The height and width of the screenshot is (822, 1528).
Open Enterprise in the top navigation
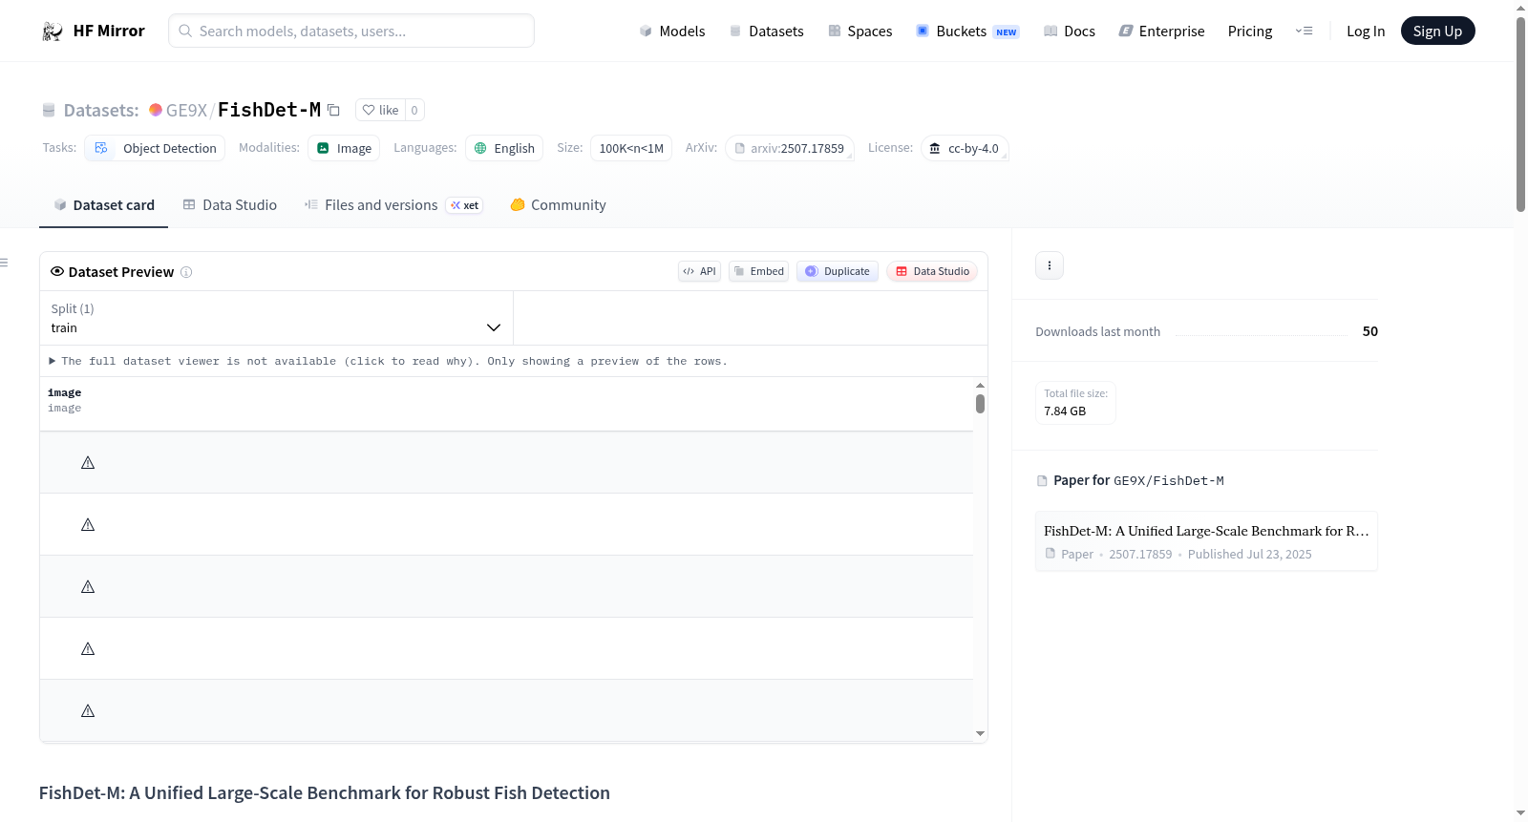click(1161, 31)
